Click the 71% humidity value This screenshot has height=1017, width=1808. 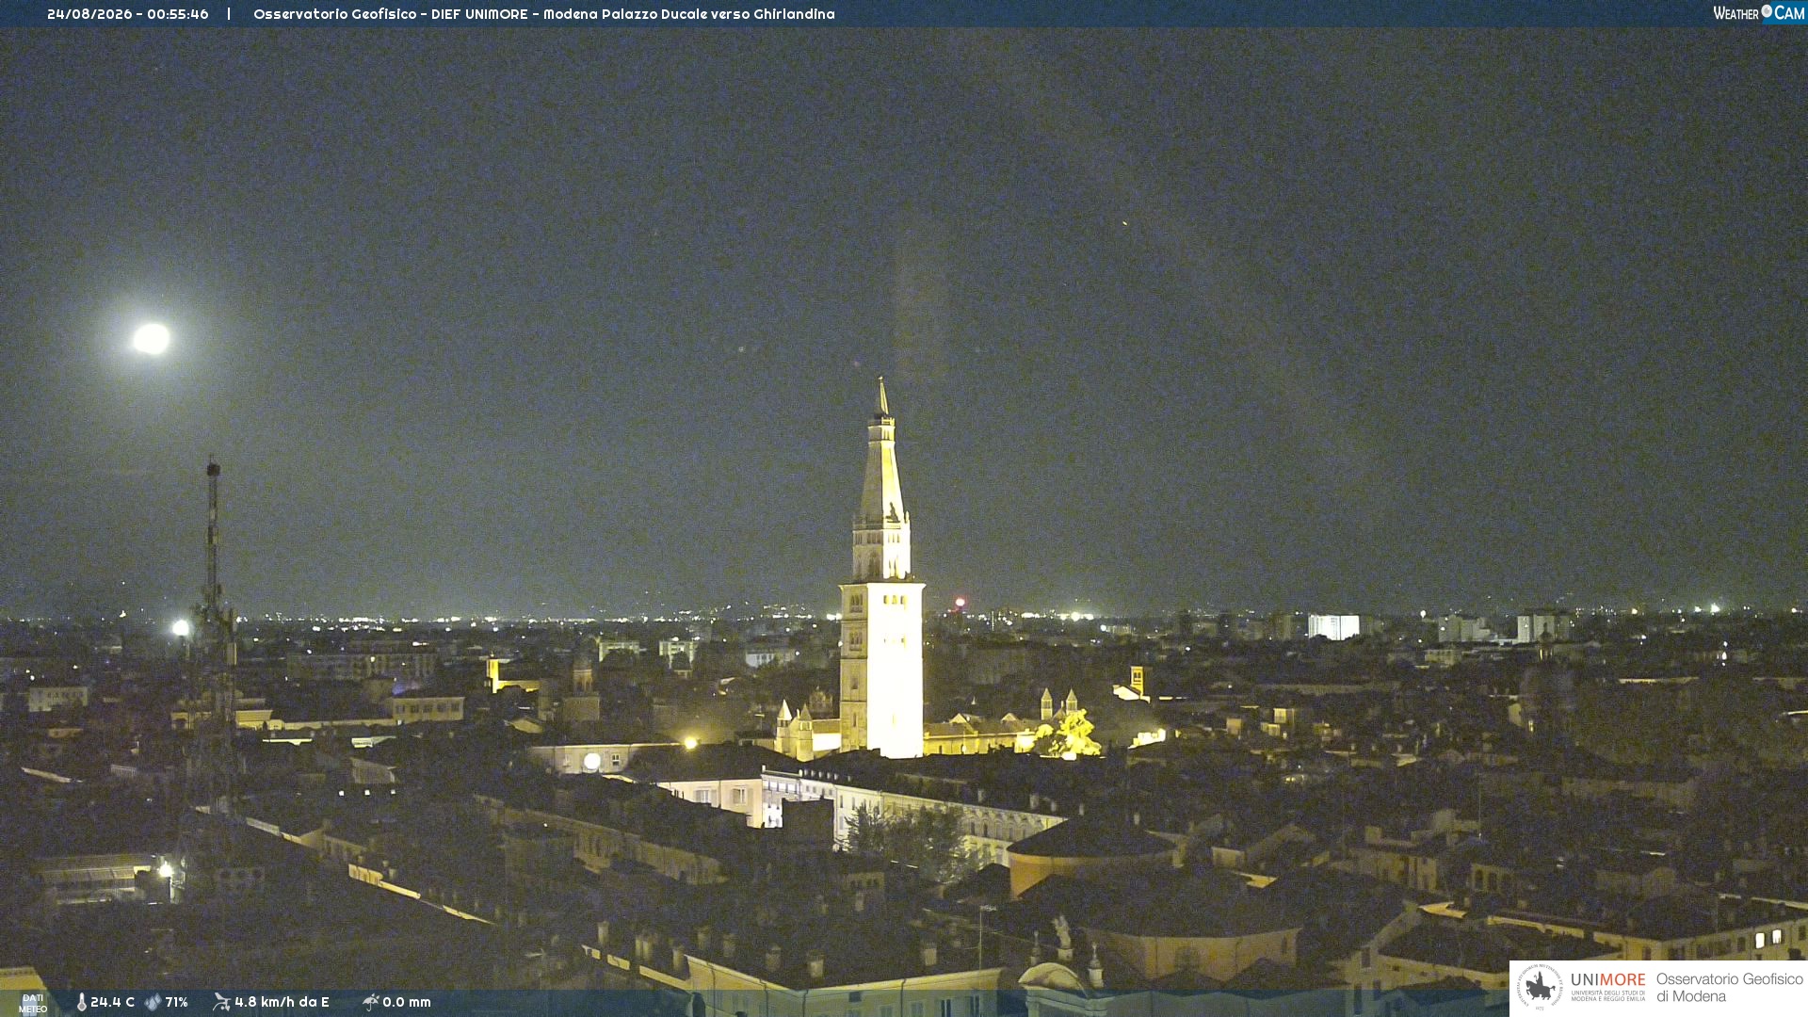point(176,1003)
